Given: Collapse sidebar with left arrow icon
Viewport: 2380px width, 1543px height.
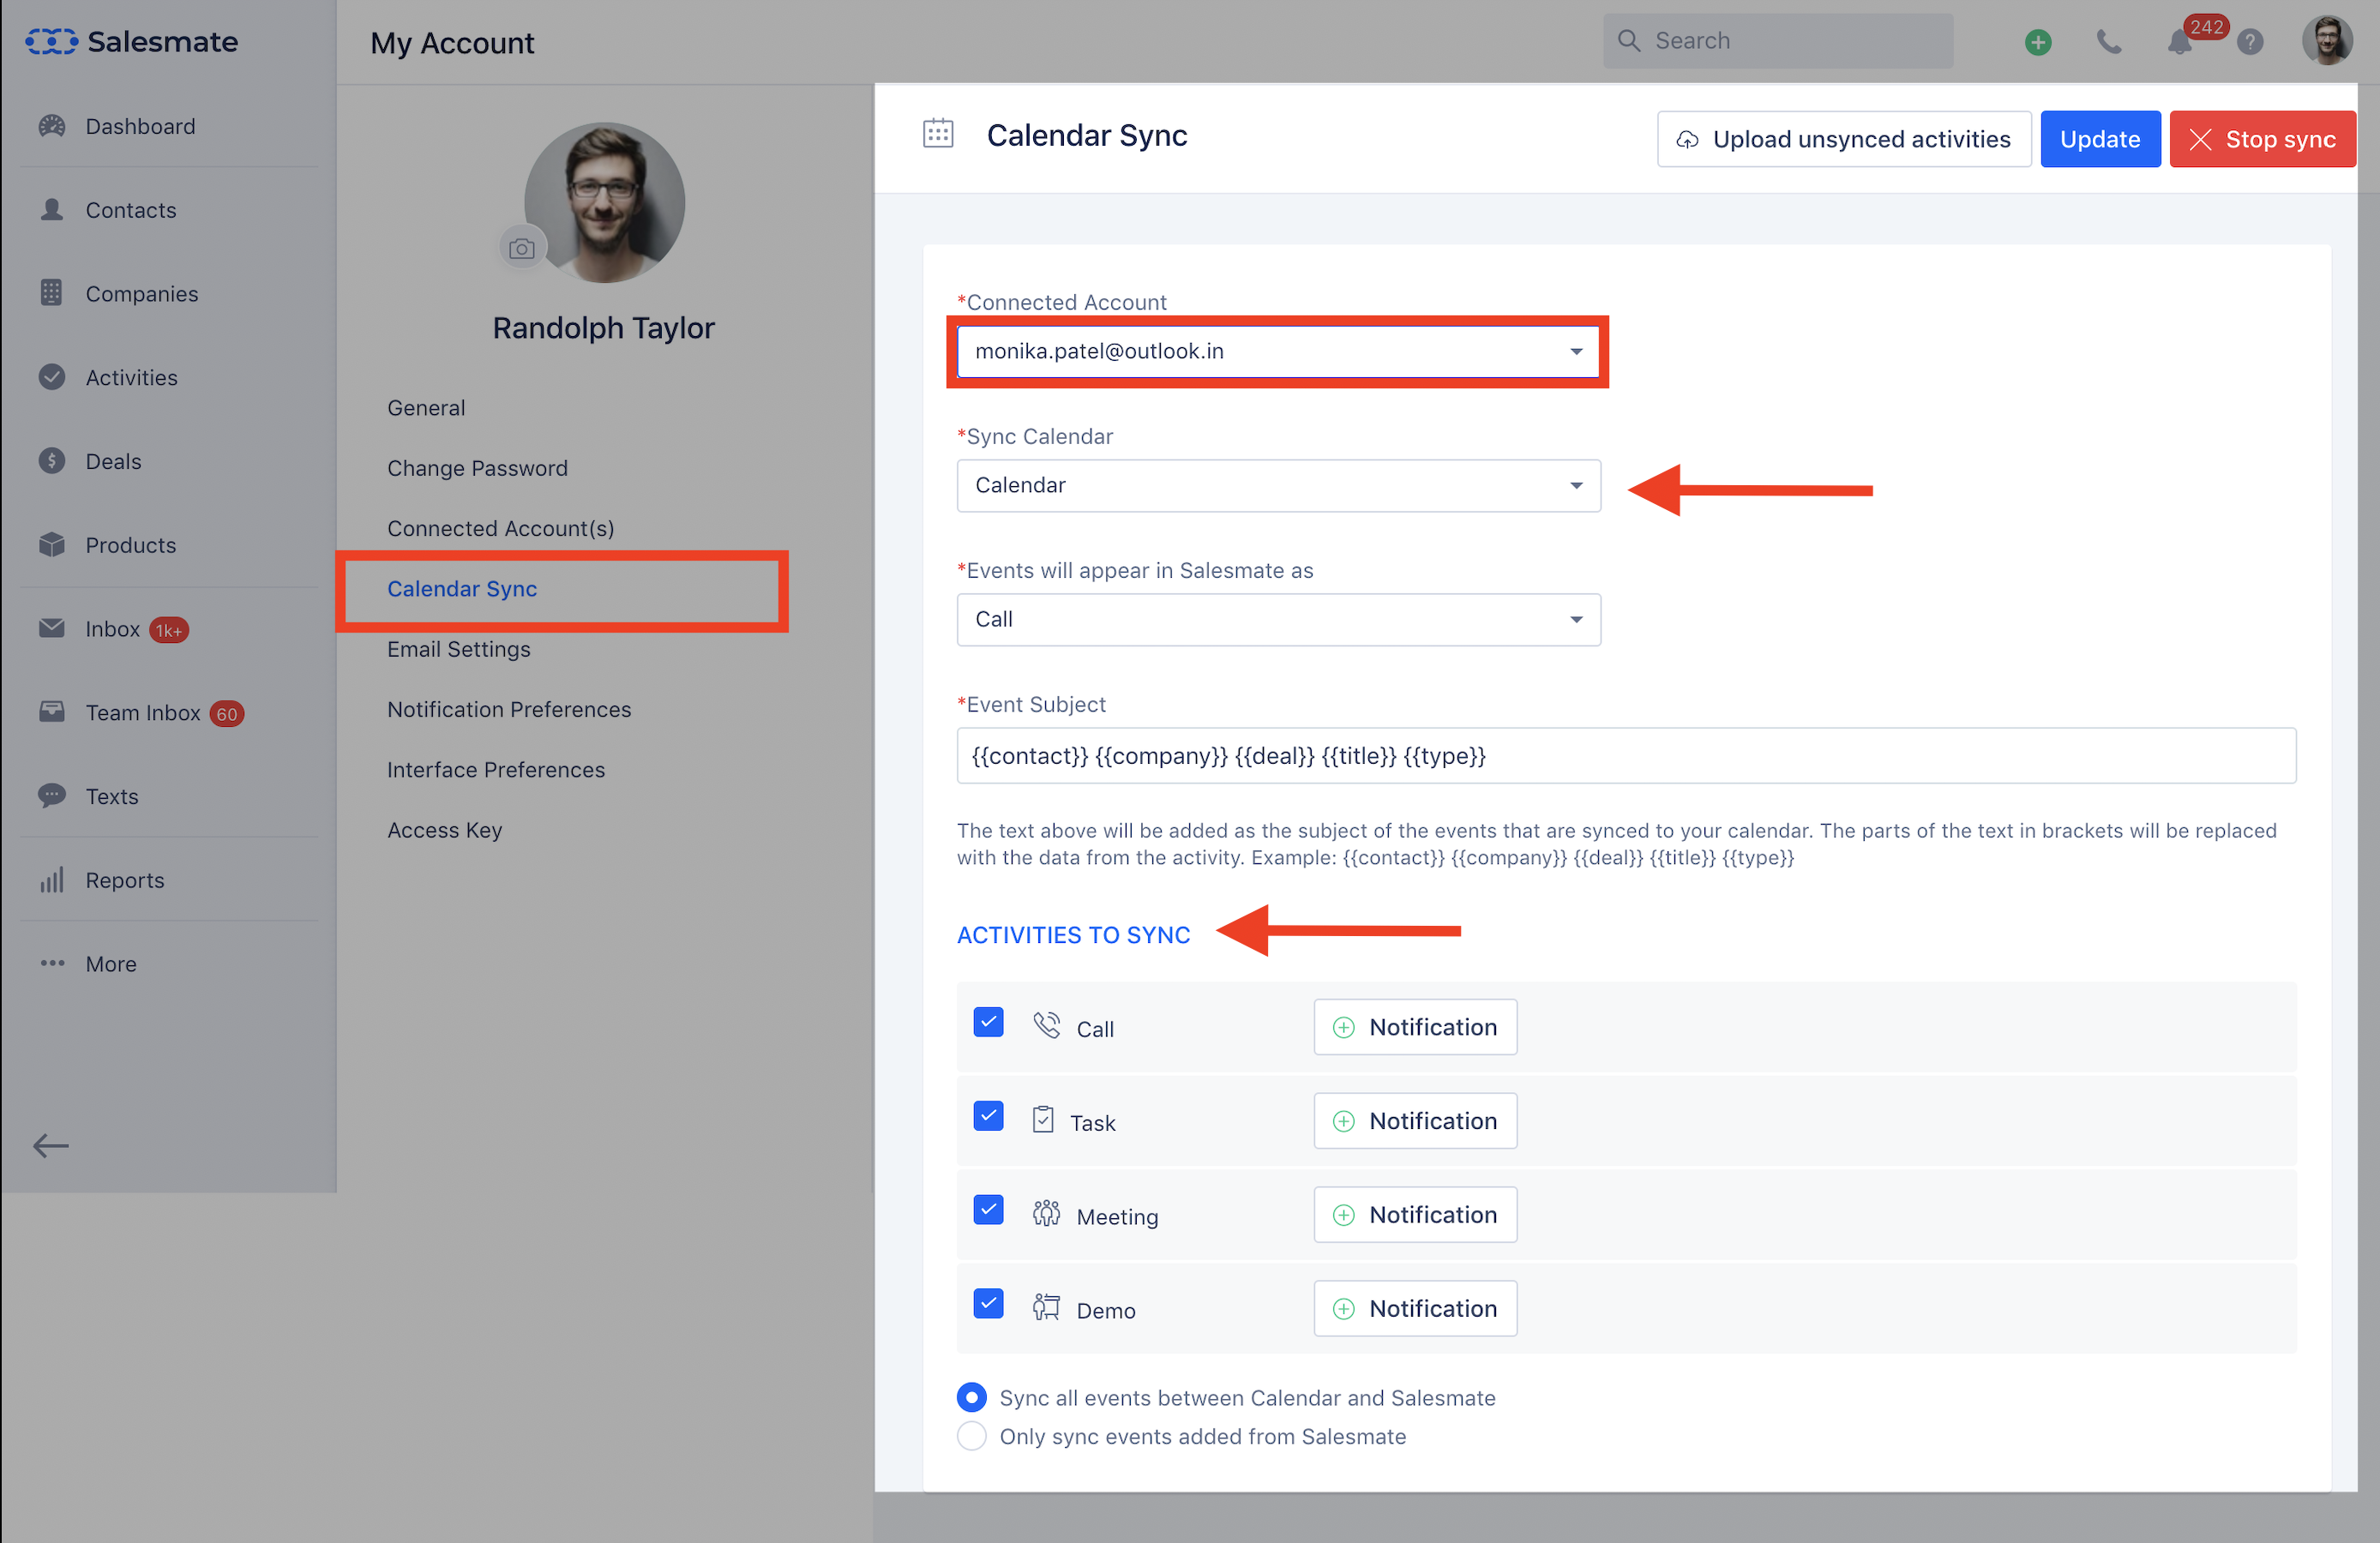Looking at the screenshot, I should [x=50, y=1146].
